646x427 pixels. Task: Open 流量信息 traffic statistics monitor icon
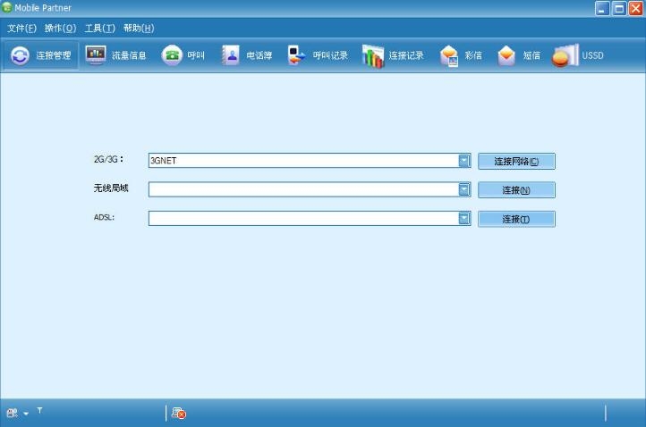pos(96,55)
